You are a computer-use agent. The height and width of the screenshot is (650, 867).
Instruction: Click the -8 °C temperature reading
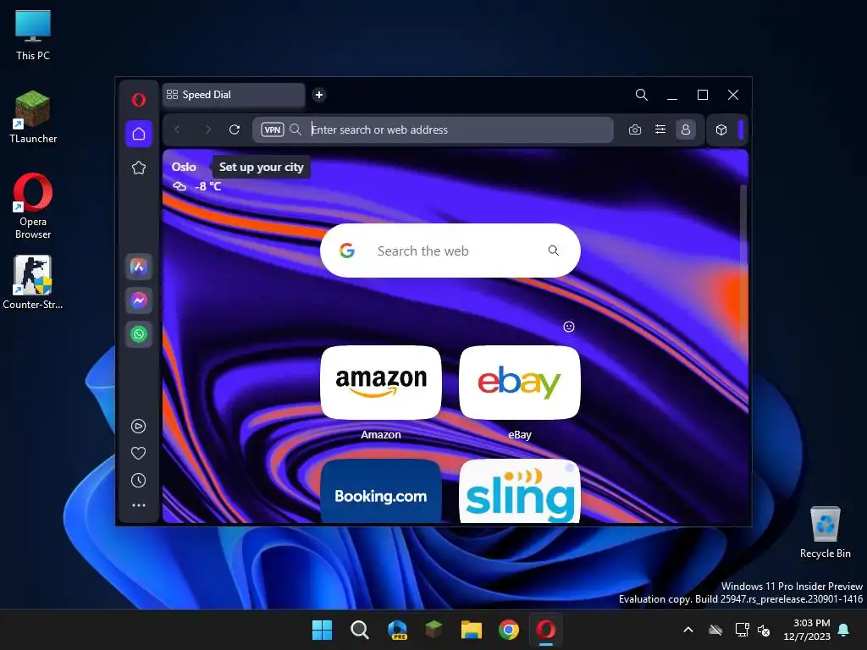pyautogui.click(x=208, y=186)
